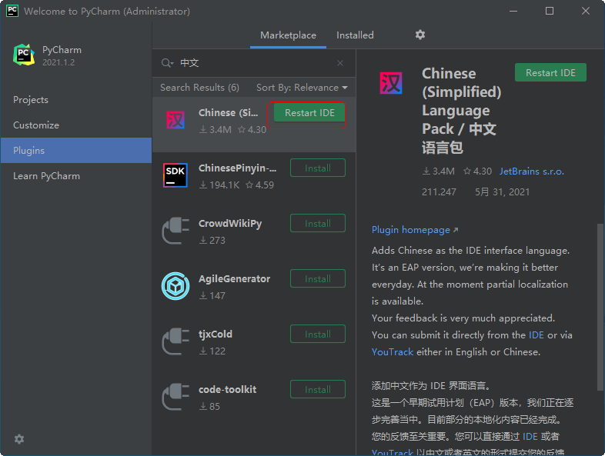Viewport: 605px width, 456px height.
Task: Click Restart IDE button in plugin details pane
Action: (x=550, y=72)
